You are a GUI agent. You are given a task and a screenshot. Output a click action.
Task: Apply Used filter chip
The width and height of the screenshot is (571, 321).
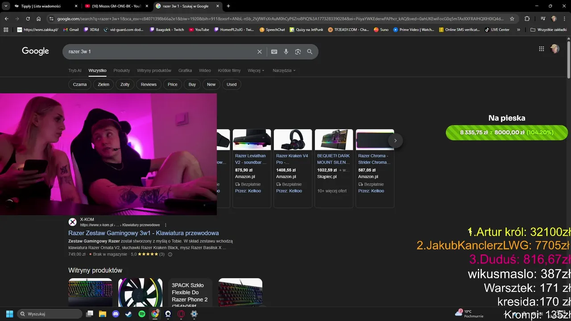click(x=232, y=84)
